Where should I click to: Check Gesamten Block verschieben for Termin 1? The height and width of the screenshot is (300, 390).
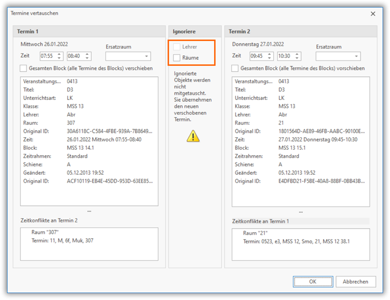[23, 68]
